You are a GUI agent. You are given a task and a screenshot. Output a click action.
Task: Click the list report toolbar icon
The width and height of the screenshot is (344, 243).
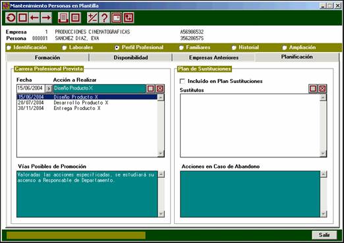point(75,18)
